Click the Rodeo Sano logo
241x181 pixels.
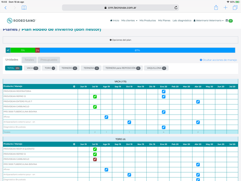point(21,21)
